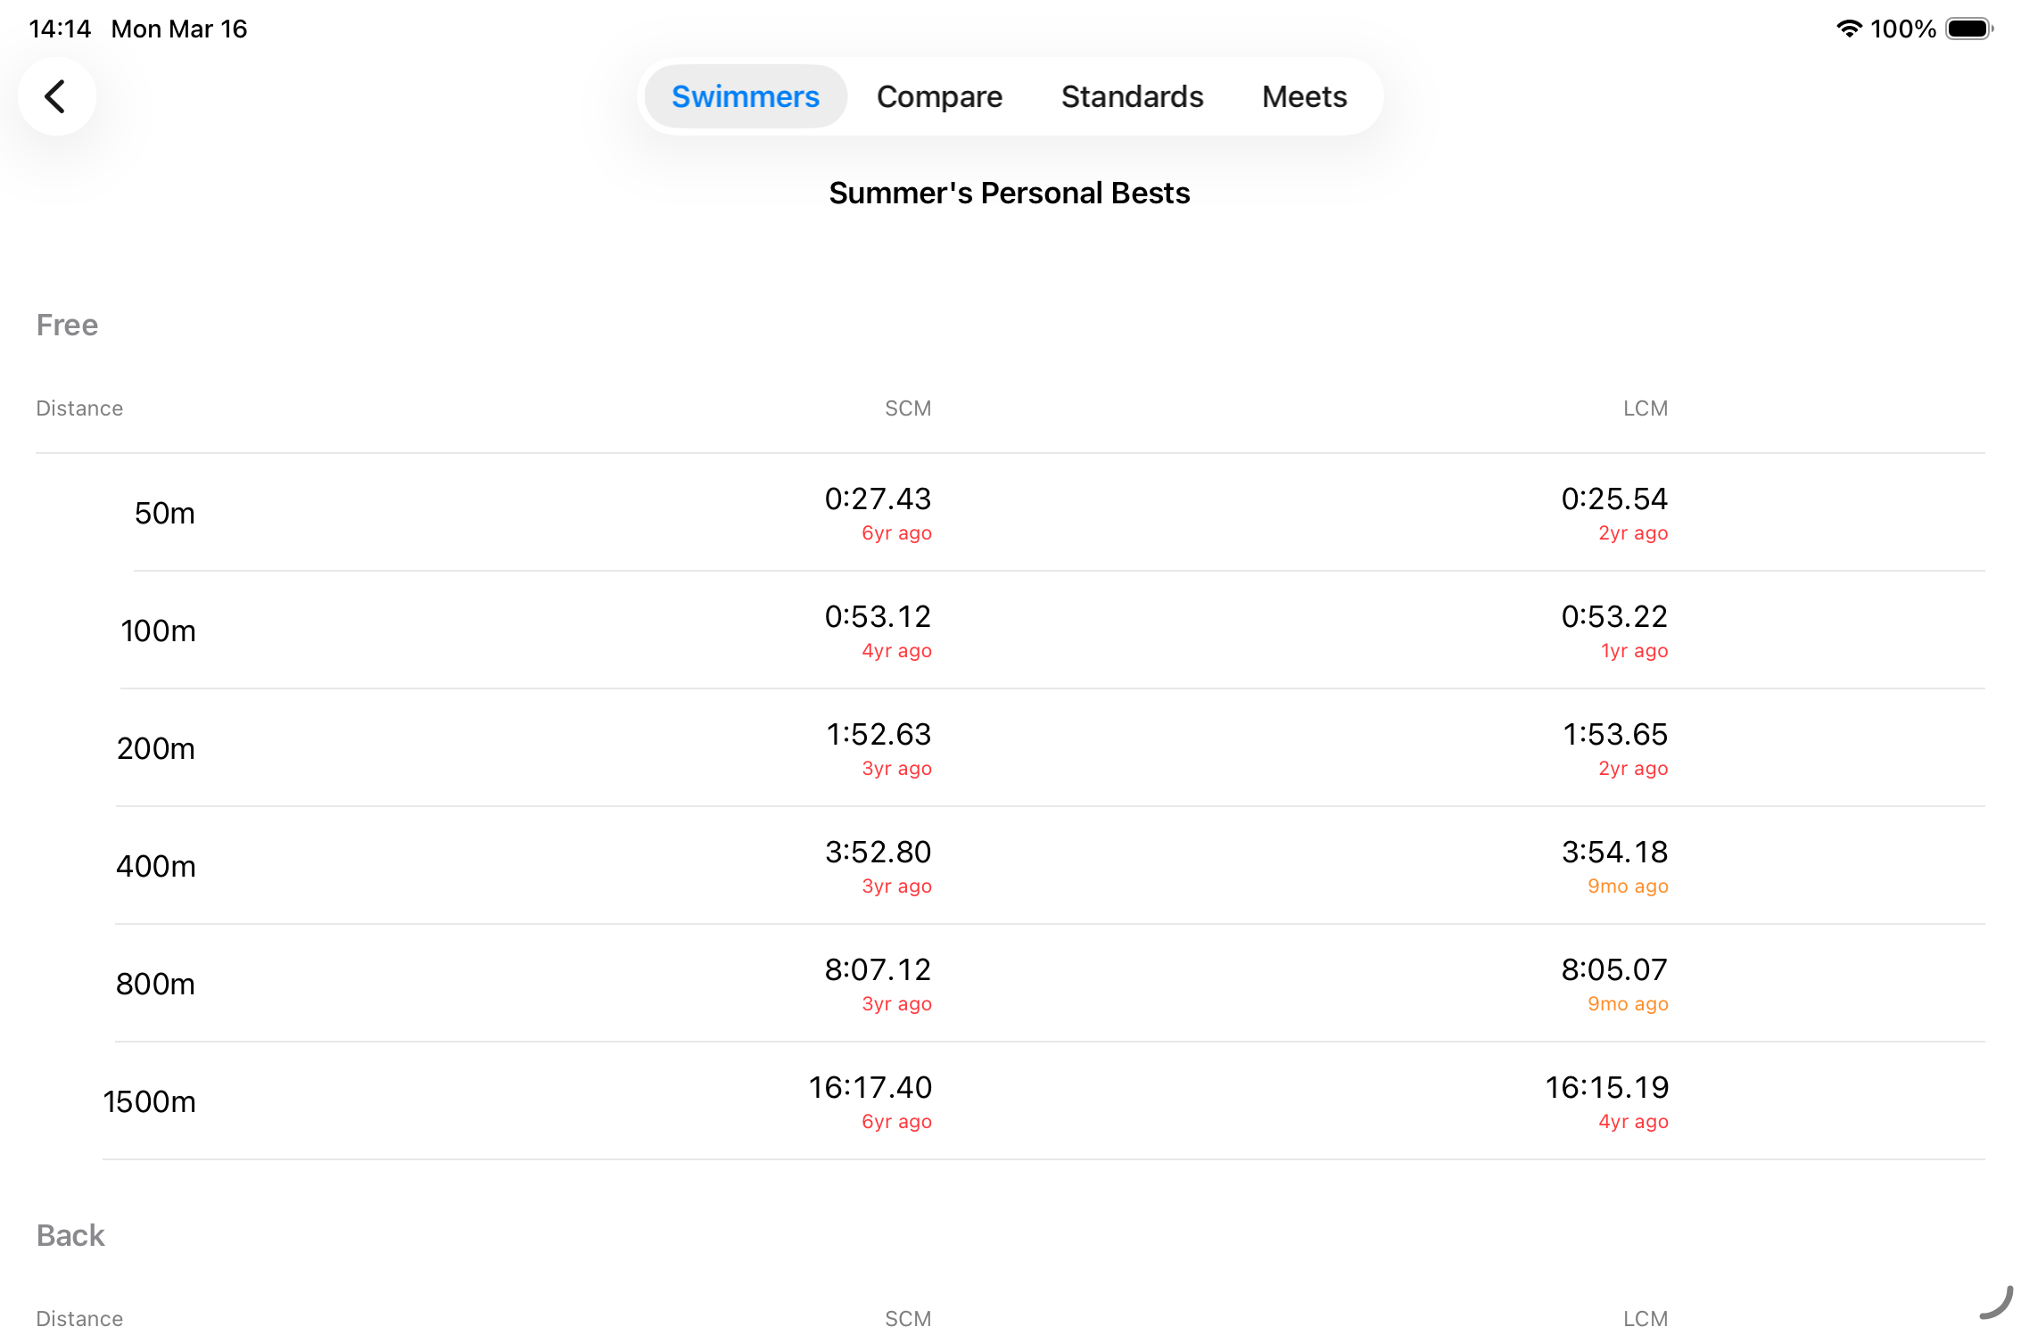Select 1500m free LCM time 16:15.19
2021x1327 pixels.
[1606, 1088]
